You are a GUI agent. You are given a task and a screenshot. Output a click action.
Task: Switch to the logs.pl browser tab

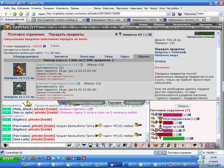click(58, 20)
